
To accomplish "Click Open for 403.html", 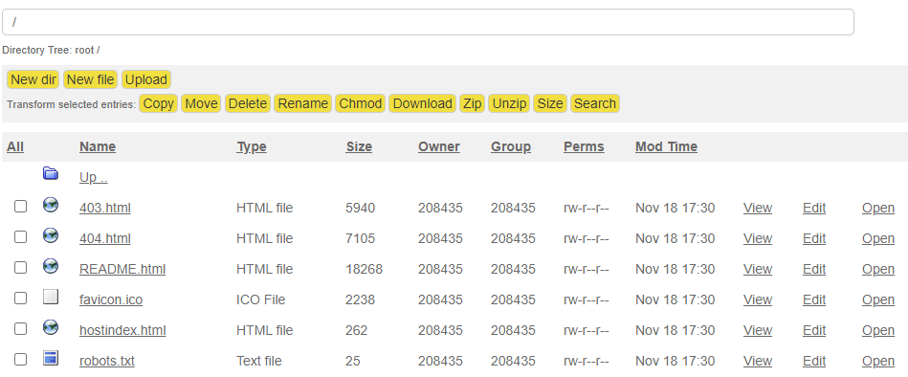I will click(x=878, y=208).
